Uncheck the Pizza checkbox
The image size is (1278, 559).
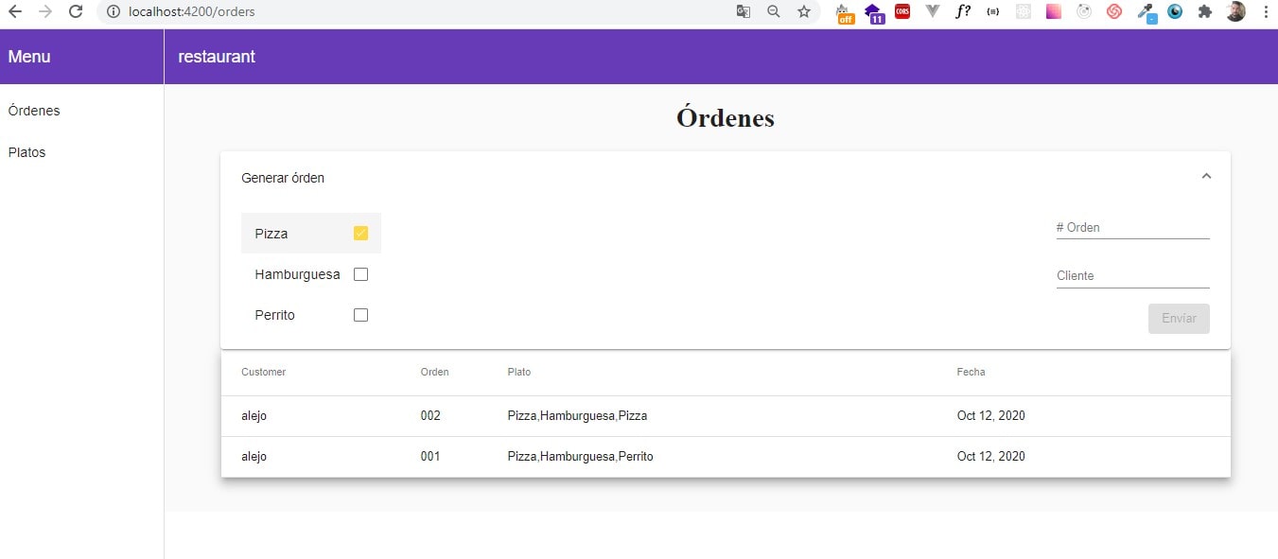point(360,234)
